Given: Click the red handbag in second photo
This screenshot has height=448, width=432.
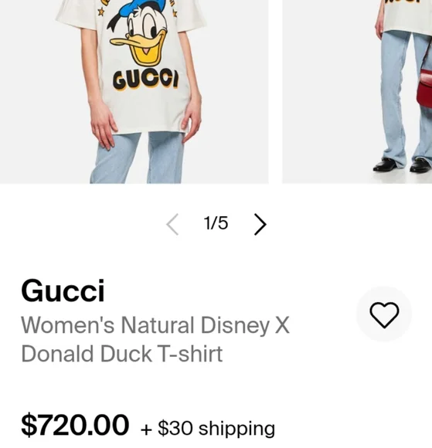Looking at the screenshot, I should coord(425,88).
